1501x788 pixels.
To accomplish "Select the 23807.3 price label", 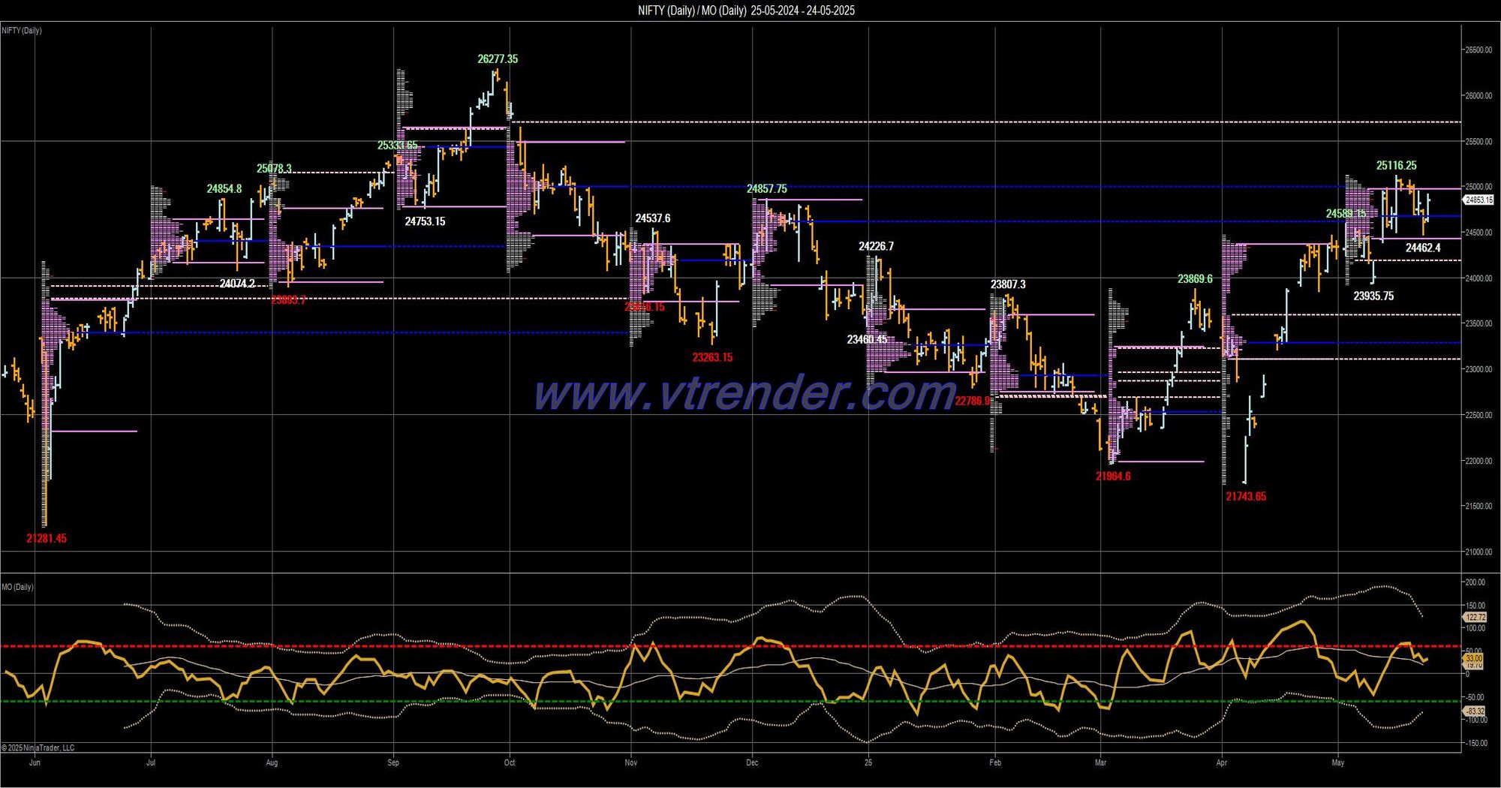I will click(x=1008, y=284).
